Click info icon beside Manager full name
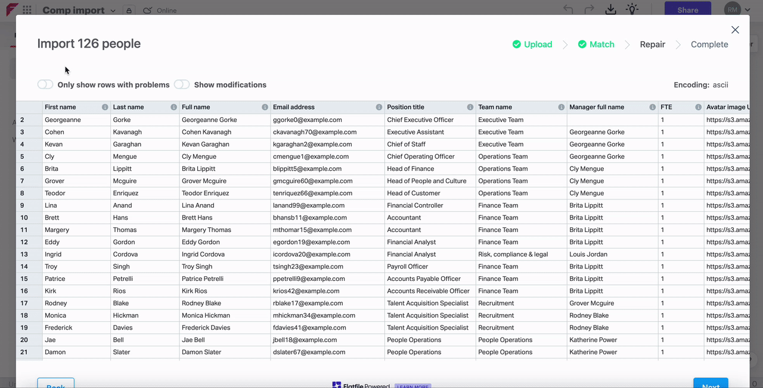The width and height of the screenshot is (763, 388). (x=653, y=107)
